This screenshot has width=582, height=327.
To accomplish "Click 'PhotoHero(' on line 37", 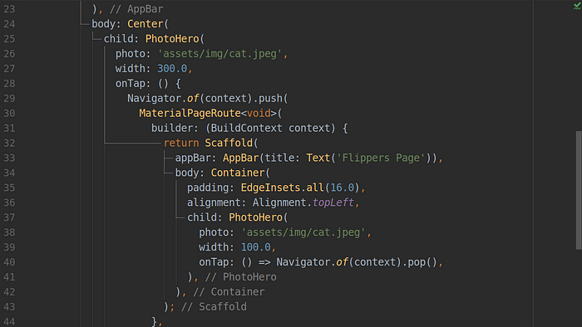I will coord(259,217).
